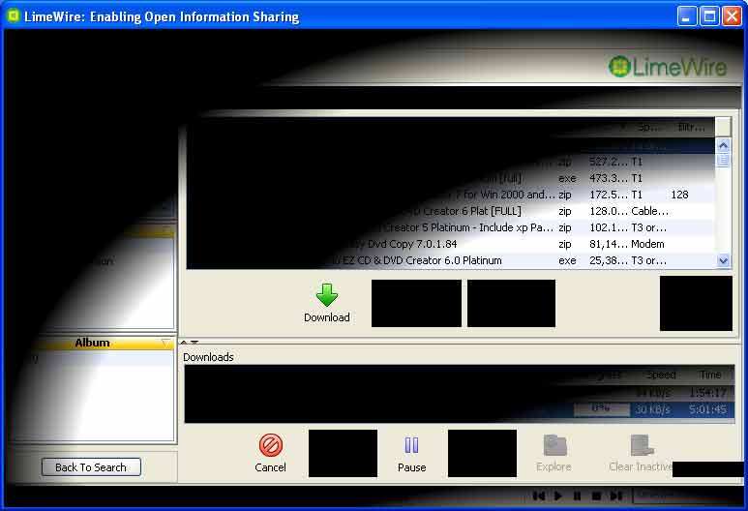Click the 0% download progress bar

[x=601, y=409]
